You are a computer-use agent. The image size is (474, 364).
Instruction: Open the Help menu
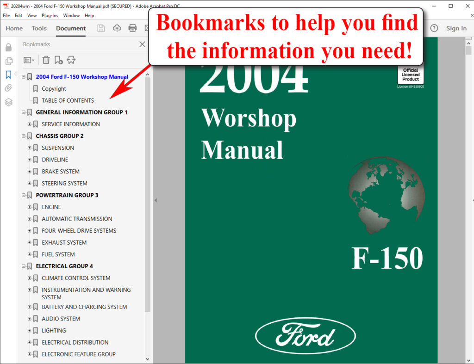(x=89, y=15)
